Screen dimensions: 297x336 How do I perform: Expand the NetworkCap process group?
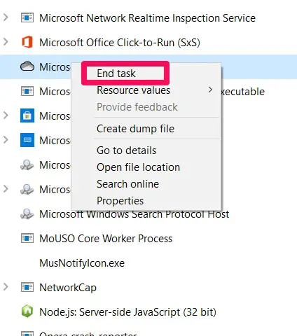(6, 287)
